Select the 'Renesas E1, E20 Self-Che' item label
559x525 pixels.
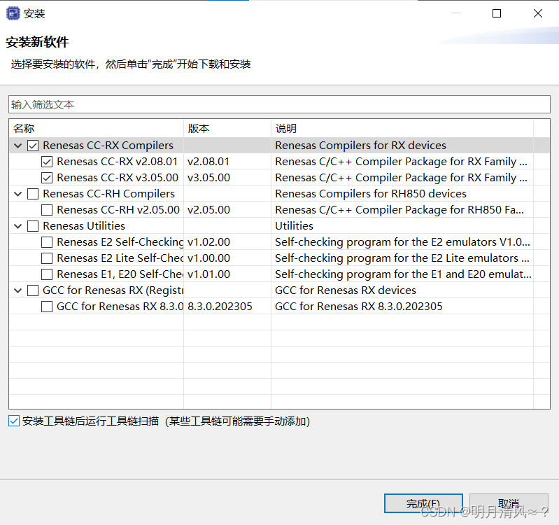coord(120,274)
